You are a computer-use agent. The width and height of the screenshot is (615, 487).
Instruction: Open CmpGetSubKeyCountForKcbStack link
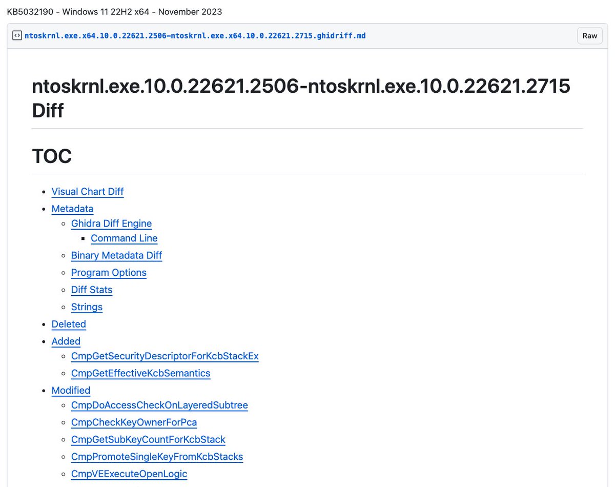coord(148,440)
